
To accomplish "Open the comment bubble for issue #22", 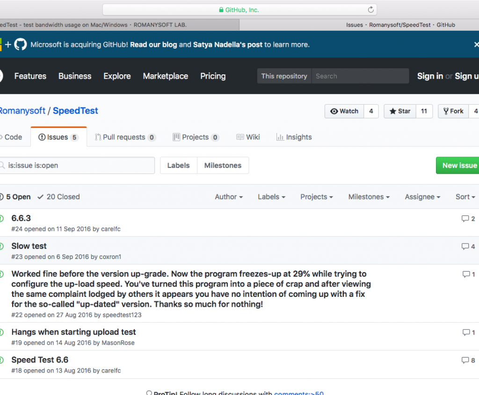I will pos(469,274).
